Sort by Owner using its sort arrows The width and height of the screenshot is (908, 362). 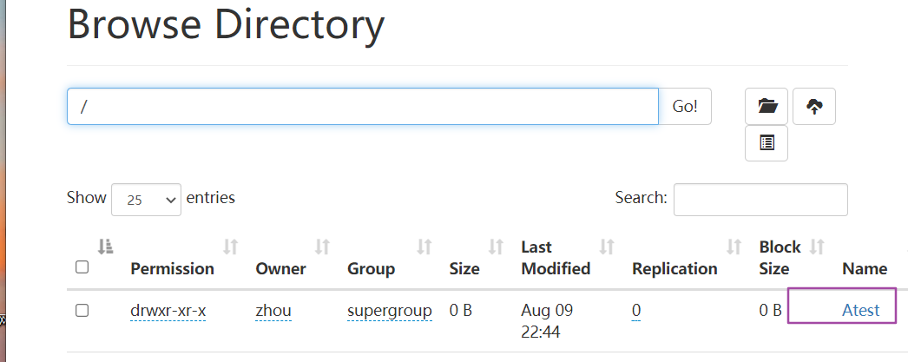[322, 247]
